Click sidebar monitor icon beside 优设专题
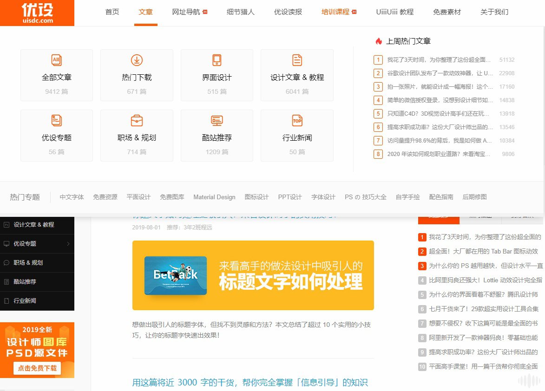The height and width of the screenshot is (391, 545). [6, 244]
